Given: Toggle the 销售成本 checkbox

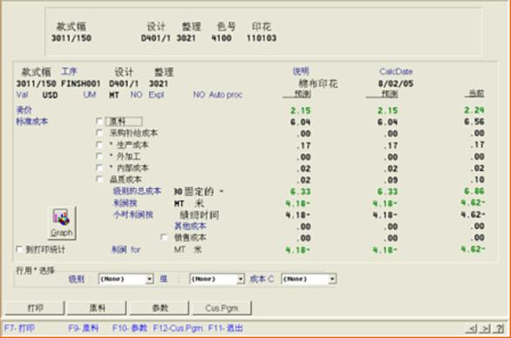Looking at the screenshot, I should tap(164, 237).
